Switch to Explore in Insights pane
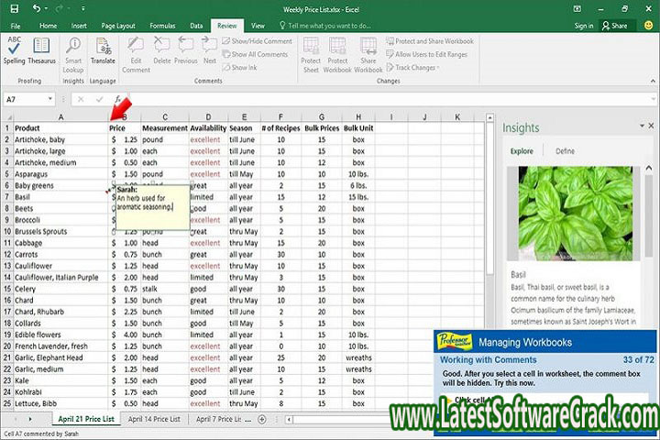Screen dimensions: 660x440 click(x=522, y=151)
